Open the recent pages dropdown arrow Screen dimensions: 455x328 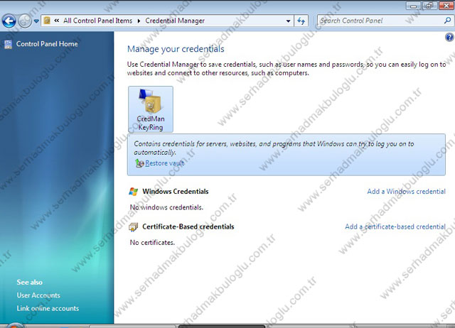tap(36, 21)
